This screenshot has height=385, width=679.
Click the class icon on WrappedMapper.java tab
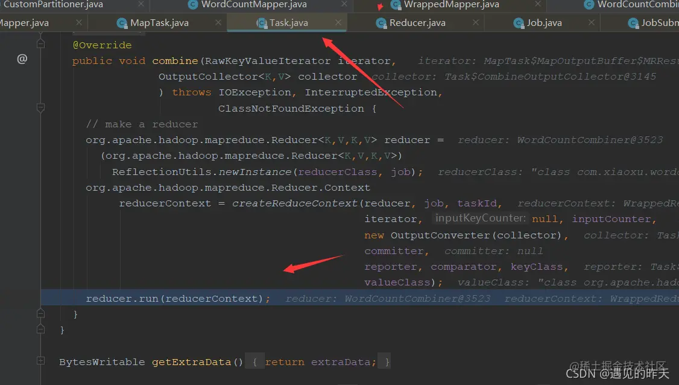coord(396,5)
